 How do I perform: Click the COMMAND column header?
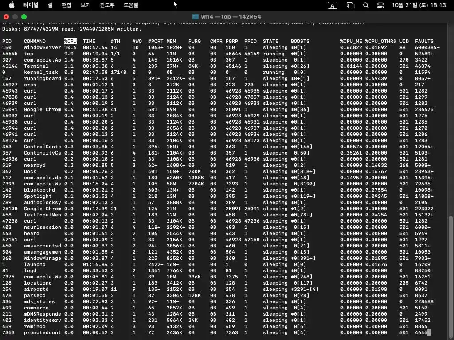(x=35, y=41)
